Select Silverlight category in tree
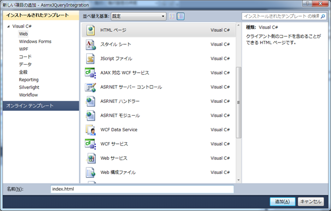The width and height of the screenshot is (331, 211). (29, 87)
